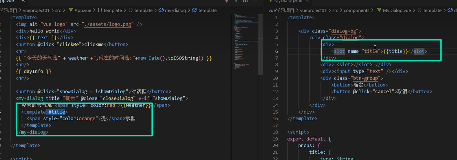The width and height of the screenshot is (457, 160).
Task: Click 'props: {' on line 20
Action: pos(309,145)
